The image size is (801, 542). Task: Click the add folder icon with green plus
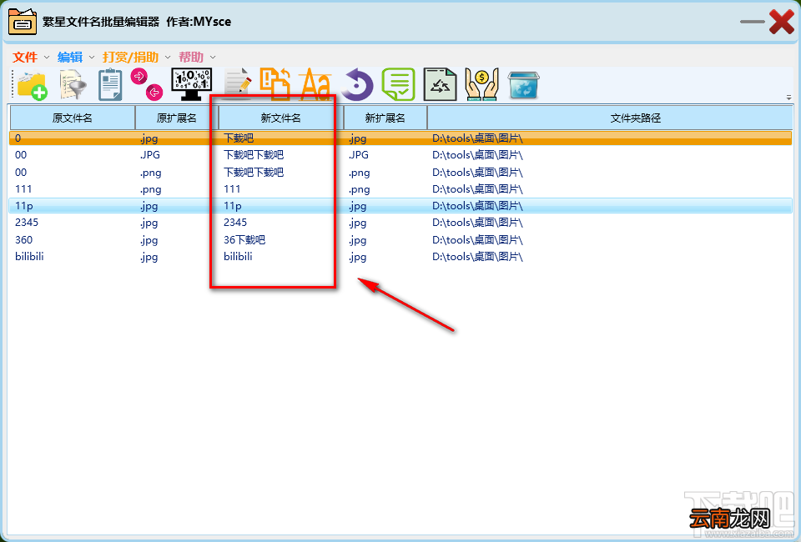[32, 85]
